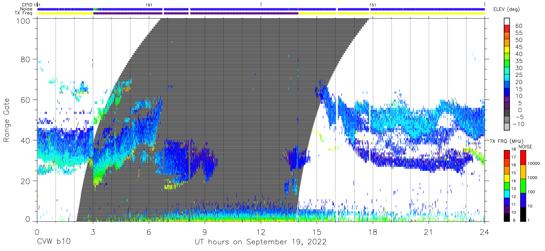The image size is (545, 251).
Task: Click y-axis tick label '80'
Action: click(26, 59)
